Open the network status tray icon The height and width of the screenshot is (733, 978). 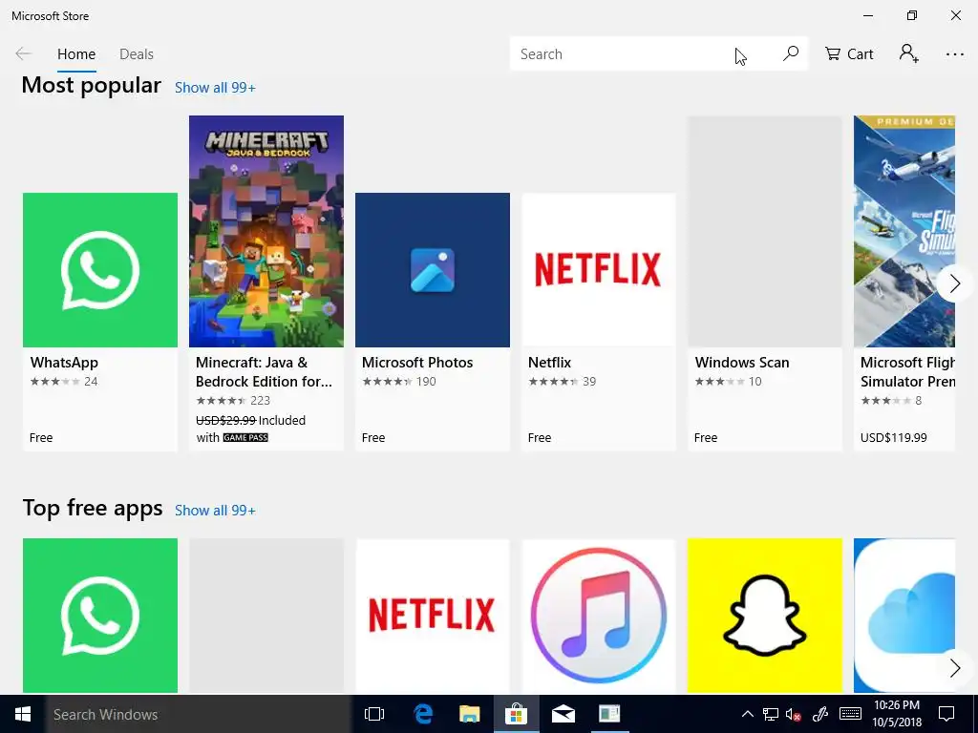pyautogui.click(x=771, y=714)
